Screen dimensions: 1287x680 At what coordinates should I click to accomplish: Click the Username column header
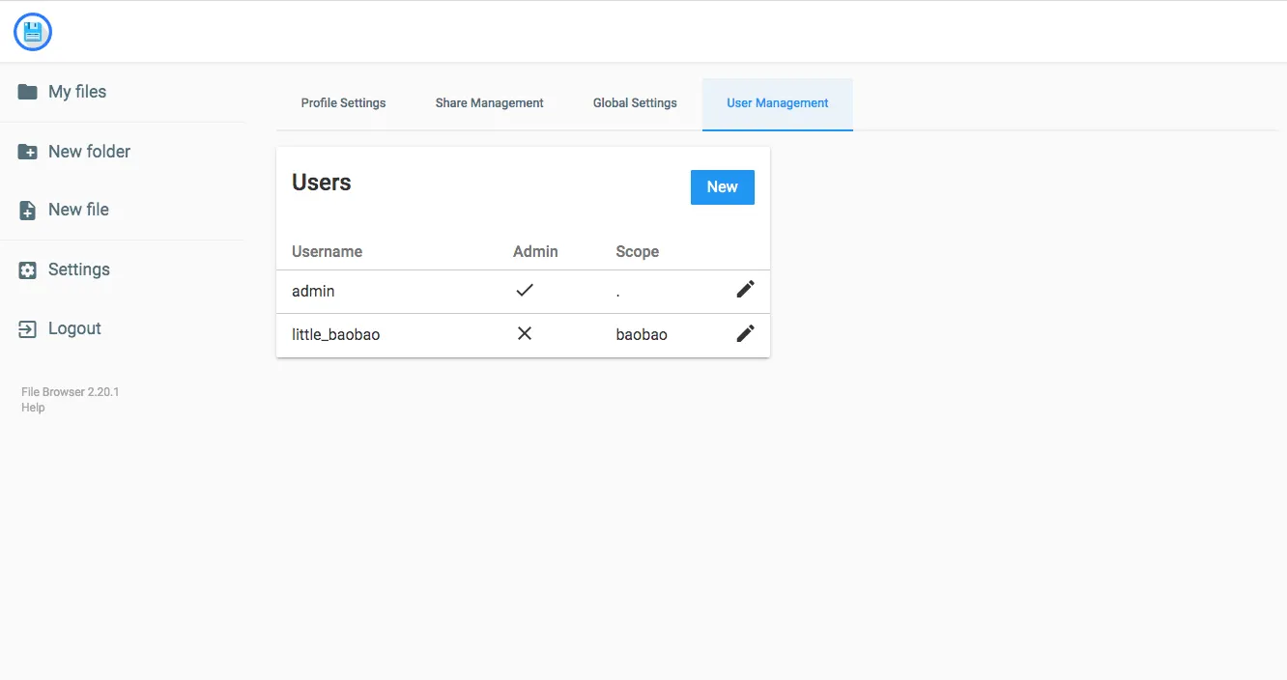coord(327,251)
